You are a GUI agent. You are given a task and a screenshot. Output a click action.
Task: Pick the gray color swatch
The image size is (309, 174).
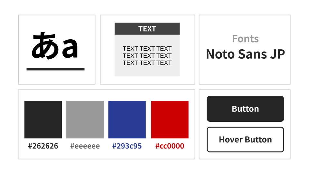click(x=85, y=120)
